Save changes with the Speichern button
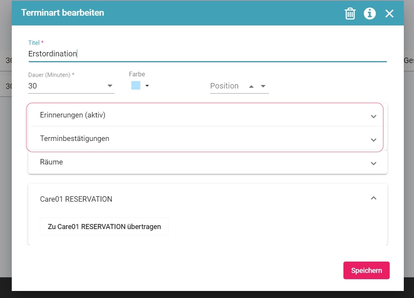 (366, 270)
